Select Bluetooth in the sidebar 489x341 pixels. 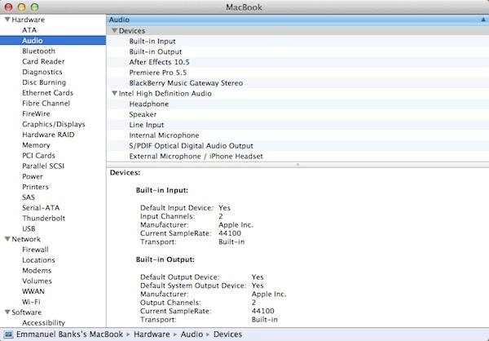[38, 51]
